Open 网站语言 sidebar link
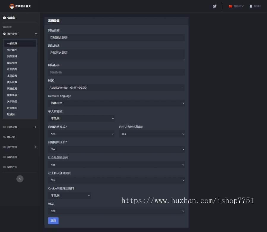267x232 pixels. [12, 157]
